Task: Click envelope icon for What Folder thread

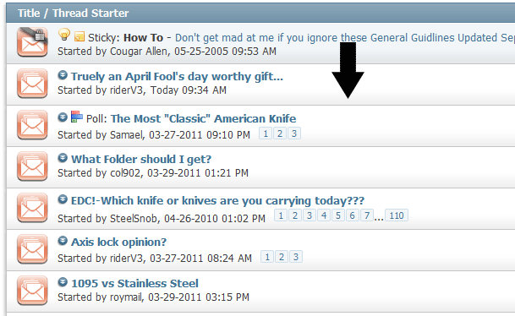Action: pos(32,166)
